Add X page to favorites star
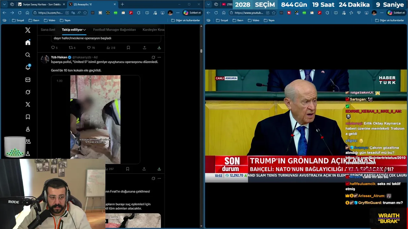Screen dimensions: 408x229 [x=85, y=13]
